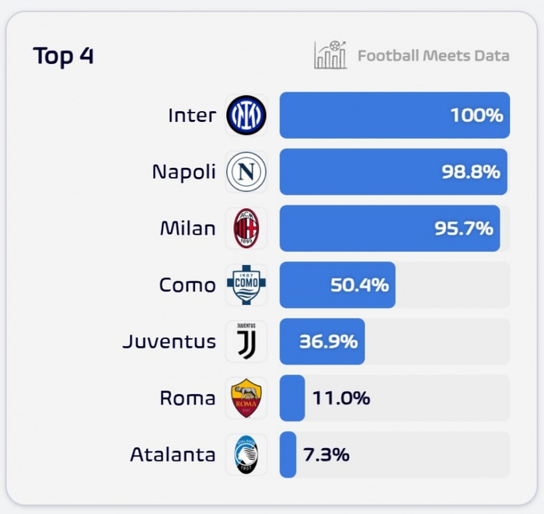
Task: Click the Napoli club crest icon
Action: point(246,172)
